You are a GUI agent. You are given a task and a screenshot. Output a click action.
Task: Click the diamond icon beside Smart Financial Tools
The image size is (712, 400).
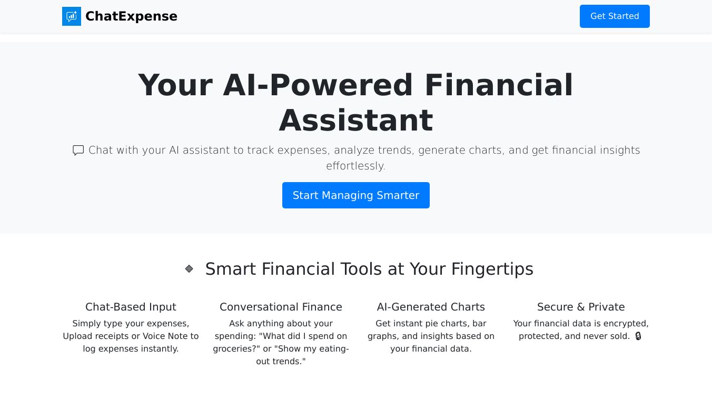[x=189, y=269]
